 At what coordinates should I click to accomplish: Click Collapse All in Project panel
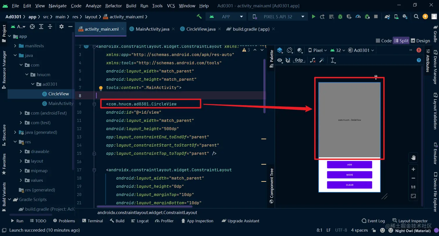50,27
